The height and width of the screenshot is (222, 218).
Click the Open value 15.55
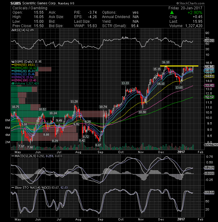pyautogui.click(x=39, y=12)
